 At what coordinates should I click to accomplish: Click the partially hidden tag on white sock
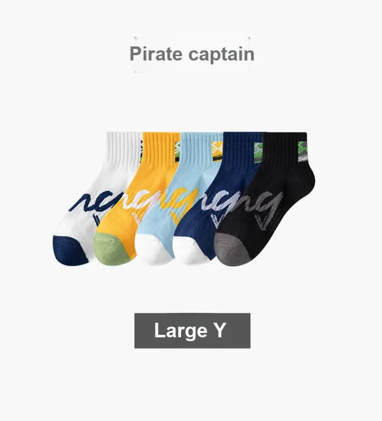click(141, 152)
